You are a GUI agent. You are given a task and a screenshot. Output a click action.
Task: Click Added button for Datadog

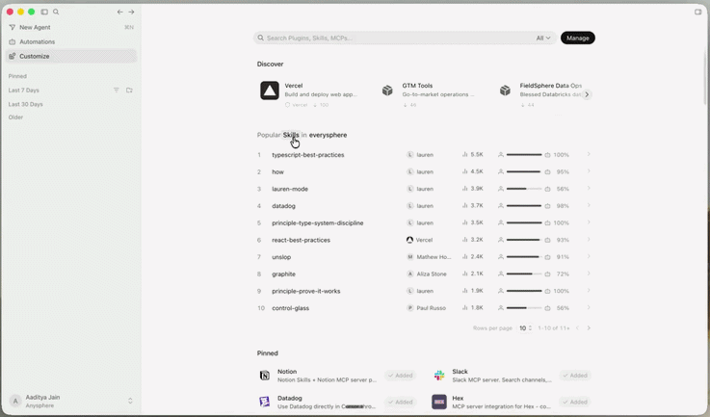click(x=401, y=402)
